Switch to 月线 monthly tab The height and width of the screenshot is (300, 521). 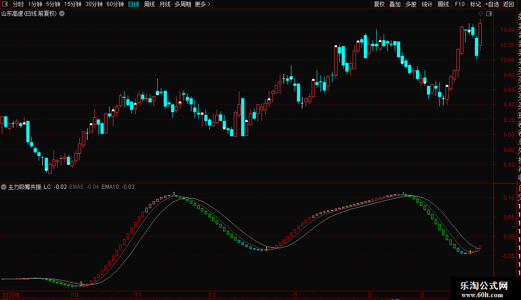(165, 4)
